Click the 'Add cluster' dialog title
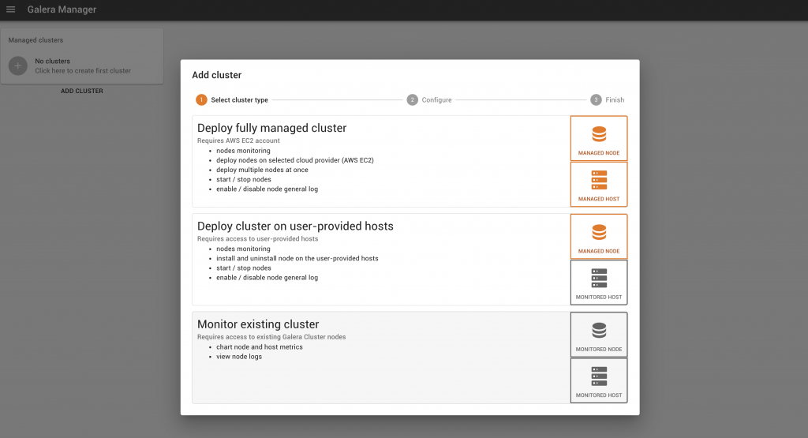This screenshot has height=438, width=808. tap(217, 75)
